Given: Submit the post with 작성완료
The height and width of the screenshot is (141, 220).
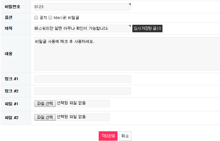Looking at the screenshot, I should (x=108, y=136).
